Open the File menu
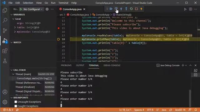This screenshot has height=112, width=200. 10,3
